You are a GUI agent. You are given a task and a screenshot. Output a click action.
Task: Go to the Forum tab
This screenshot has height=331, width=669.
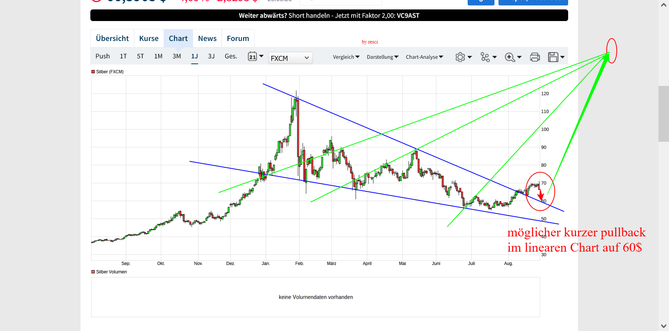[238, 38]
